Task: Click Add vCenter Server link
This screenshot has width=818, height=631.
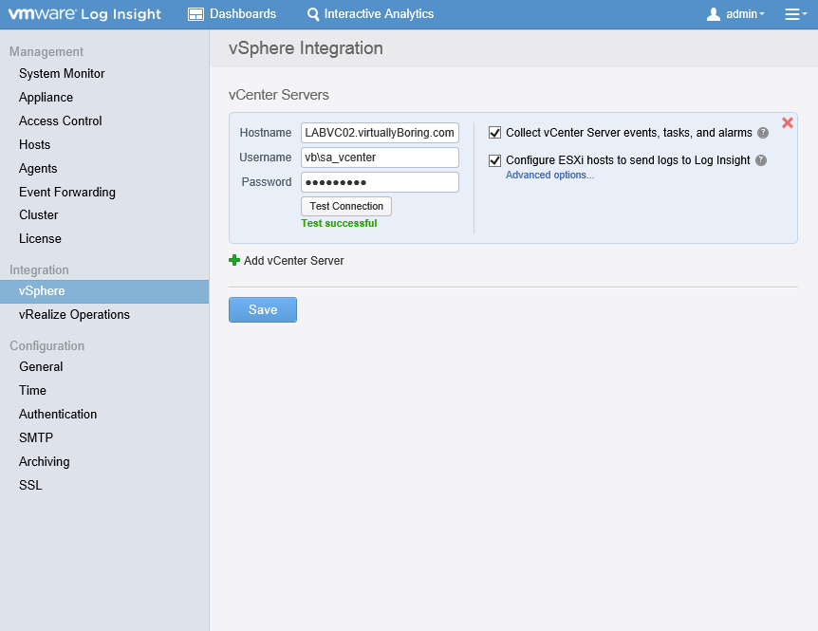Action: point(294,261)
